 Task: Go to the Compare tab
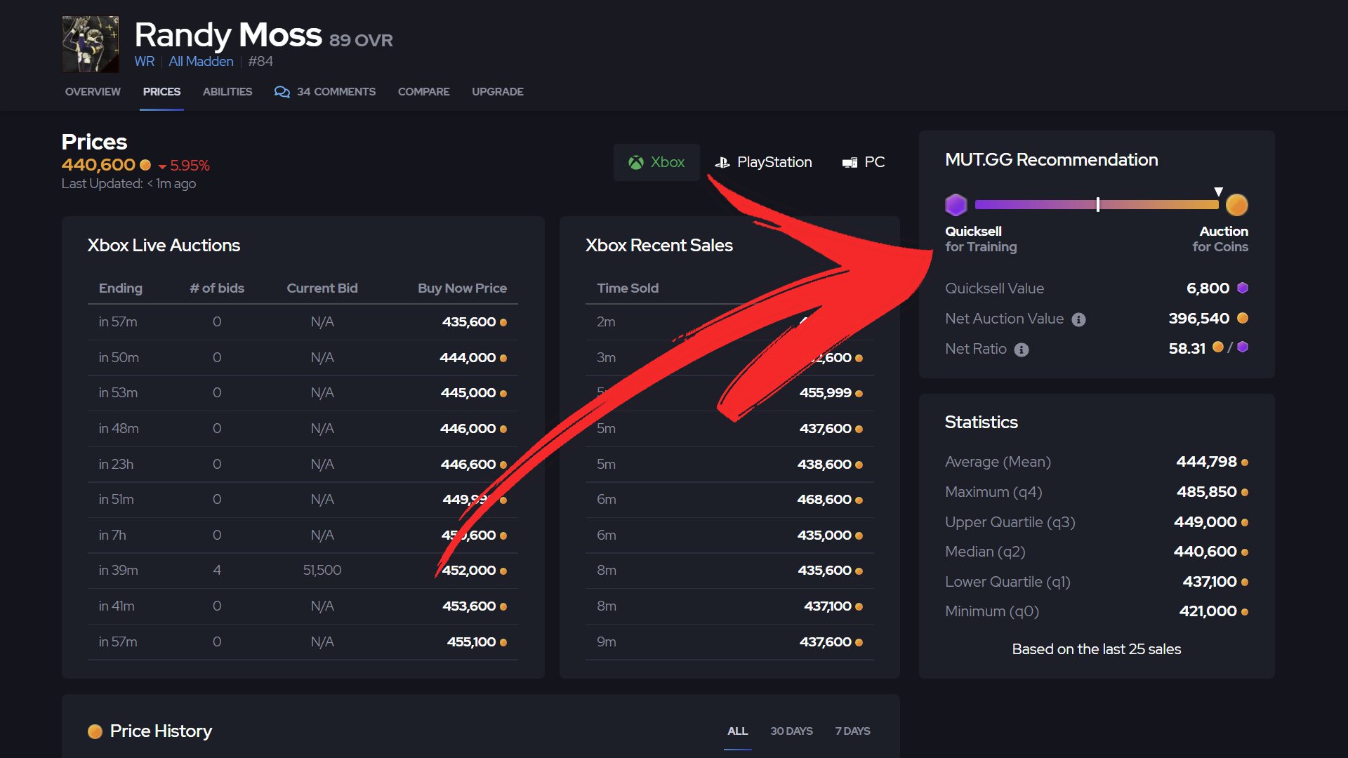(x=423, y=92)
